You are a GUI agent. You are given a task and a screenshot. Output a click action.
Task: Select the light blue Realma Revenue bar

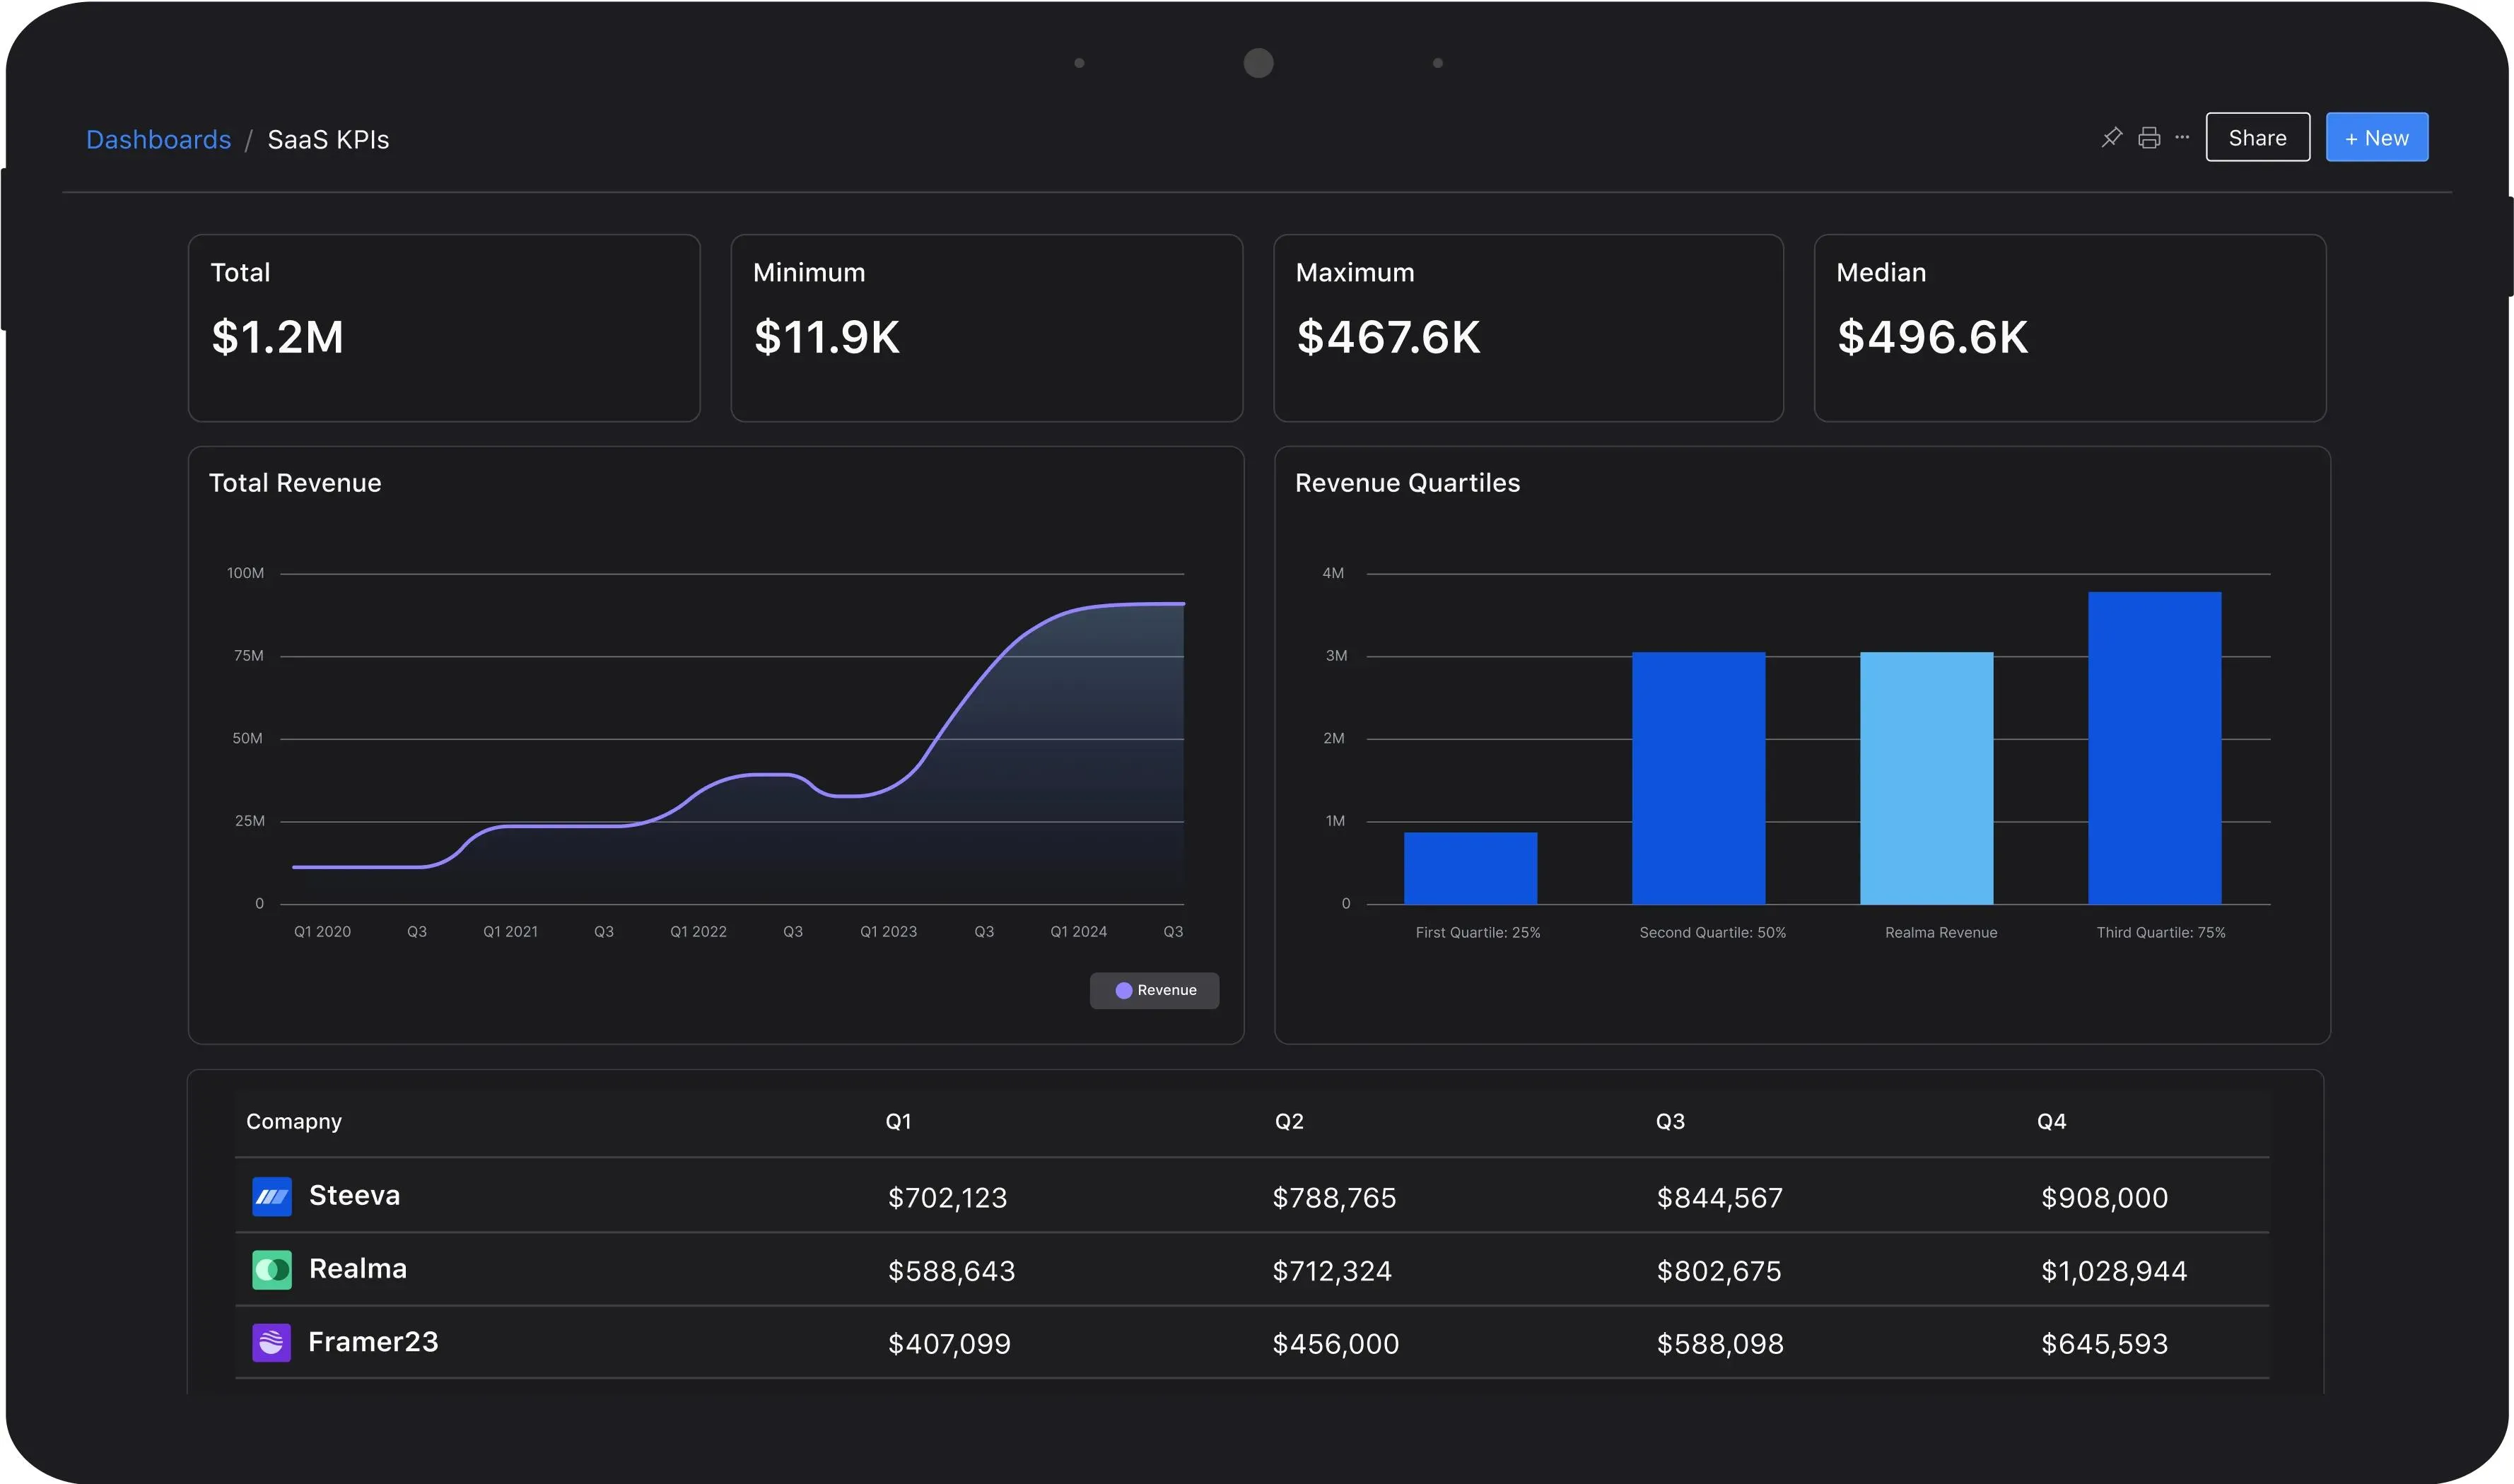tap(1927, 778)
